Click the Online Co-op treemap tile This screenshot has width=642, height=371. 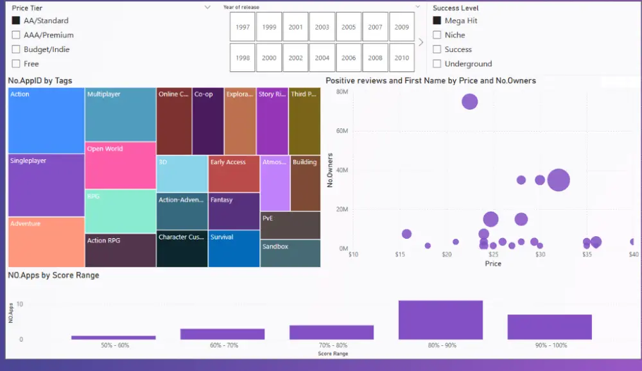point(174,121)
